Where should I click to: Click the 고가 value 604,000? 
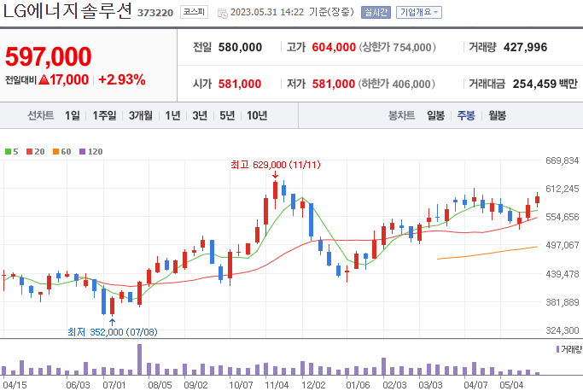[334, 47]
